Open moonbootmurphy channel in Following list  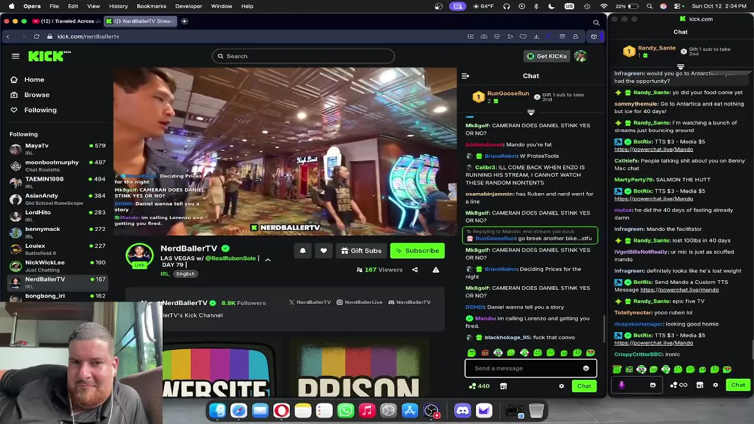pyautogui.click(x=57, y=165)
